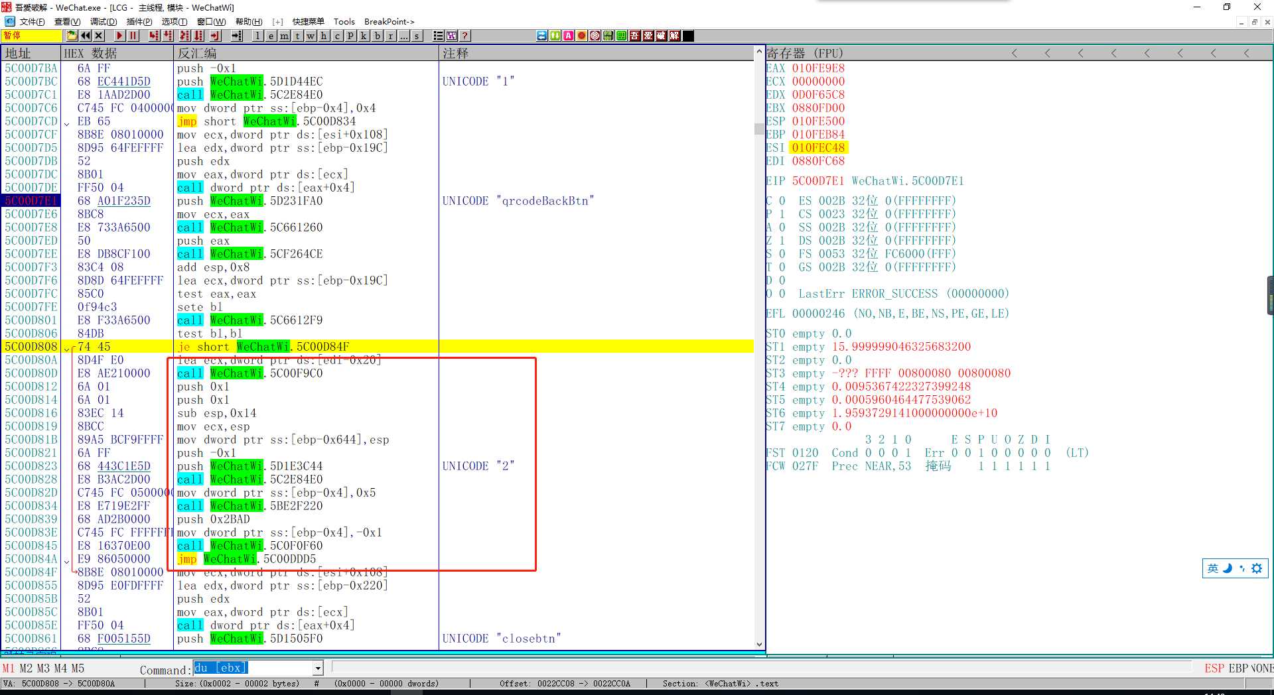This screenshot has height=695, width=1274.
Task: Click the UNICODE "qrcodeBackBtn" comment
Action: 518,201
